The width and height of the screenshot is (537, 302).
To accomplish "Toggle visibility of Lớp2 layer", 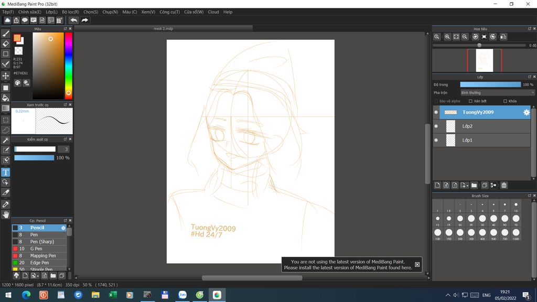I will click(436, 126).
